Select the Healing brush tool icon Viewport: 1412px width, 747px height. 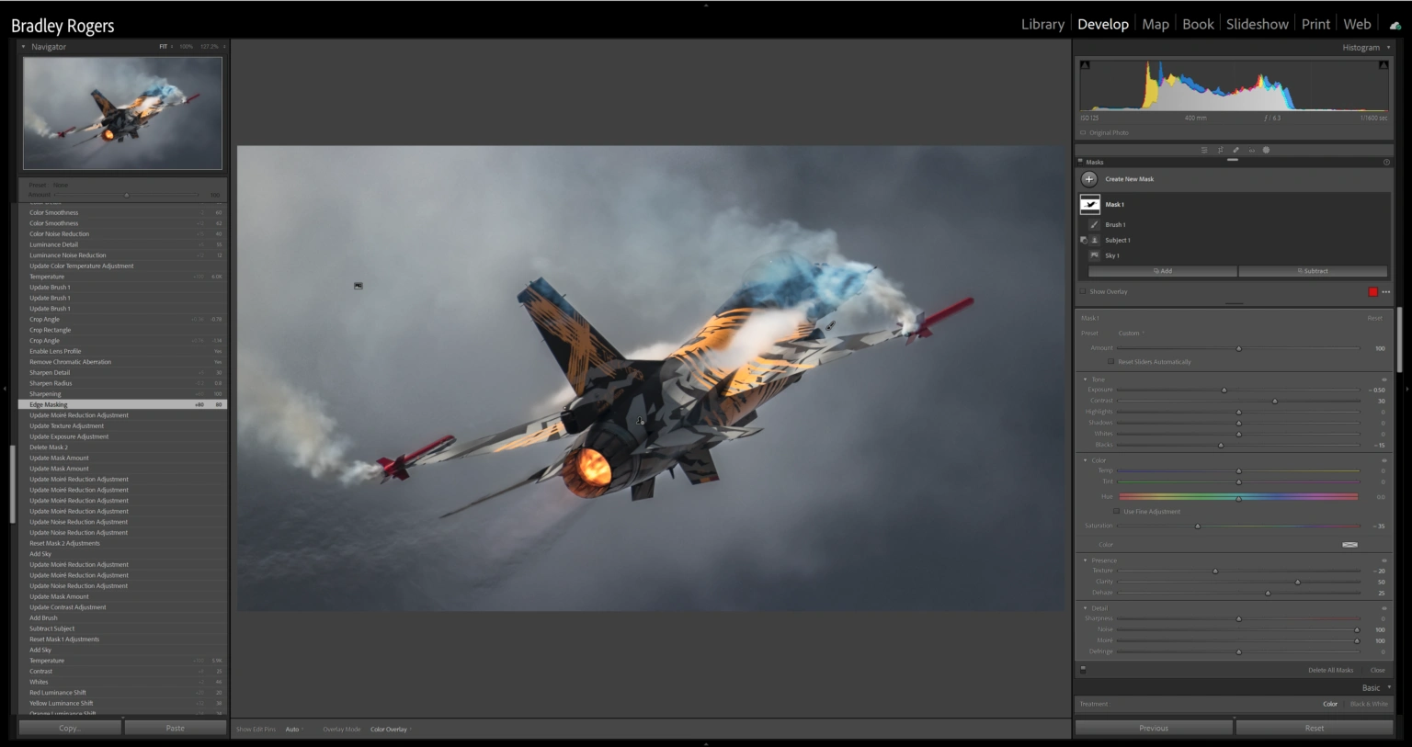pos(1235,150)
